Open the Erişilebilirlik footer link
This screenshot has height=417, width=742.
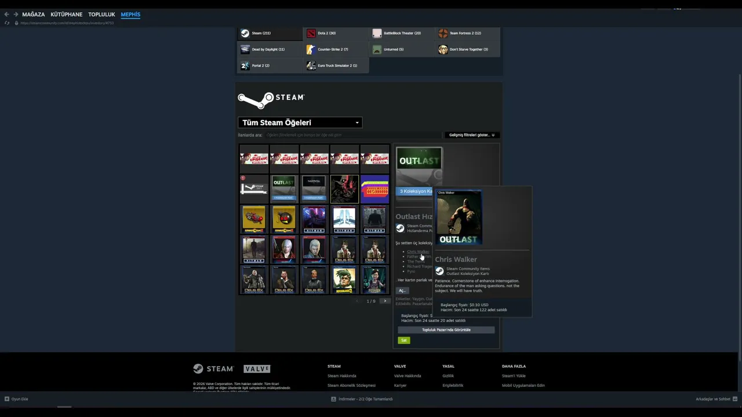453,385
